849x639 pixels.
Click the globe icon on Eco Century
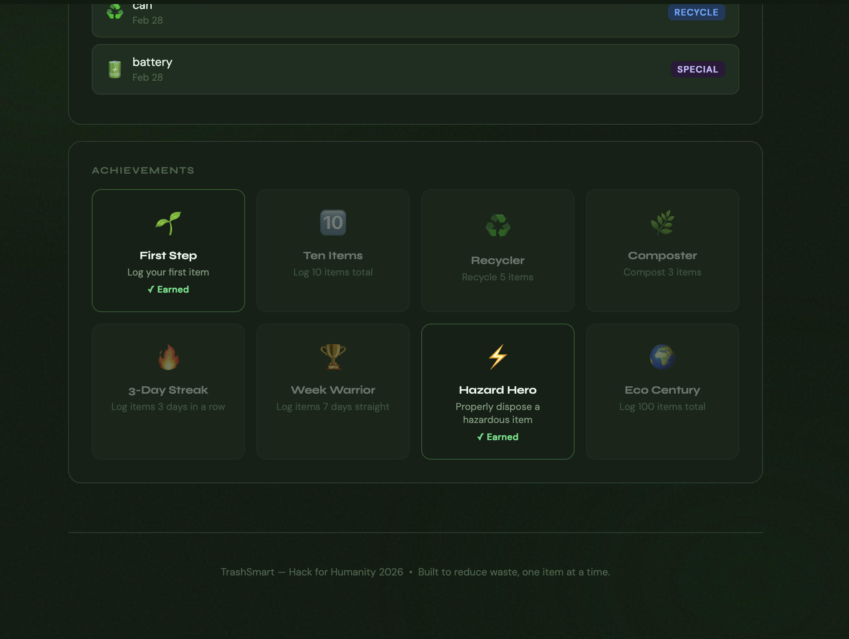point(662,357)
